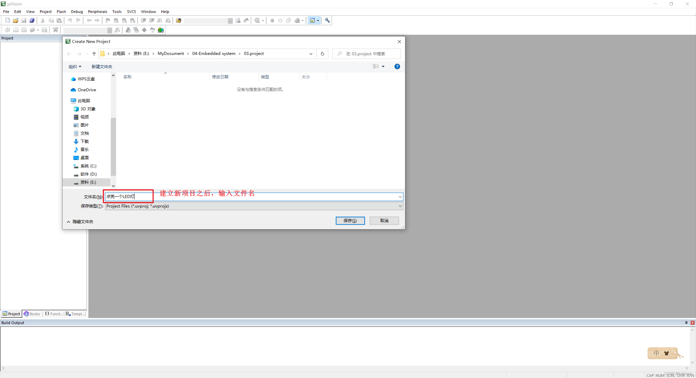Image resolution: width=696 pixels, height=378 pixels.
Task: Close the Build Output panel with red X
Action: pos(692,323)
